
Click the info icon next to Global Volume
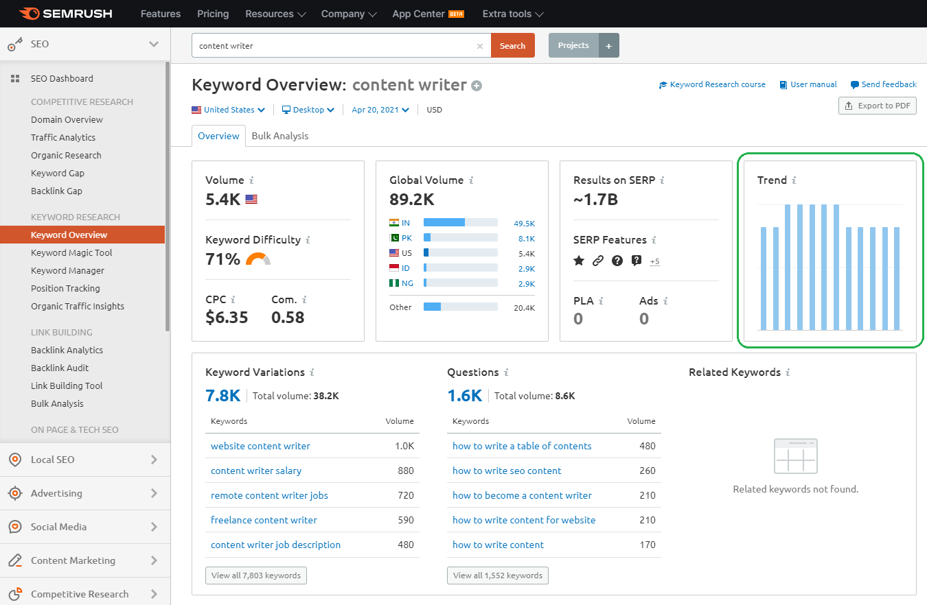471,180
